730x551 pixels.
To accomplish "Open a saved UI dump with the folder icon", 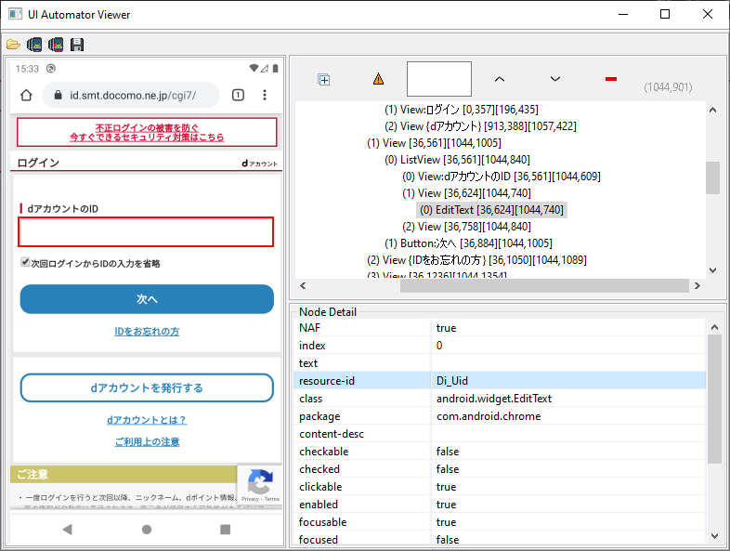I will click(13, 45).
